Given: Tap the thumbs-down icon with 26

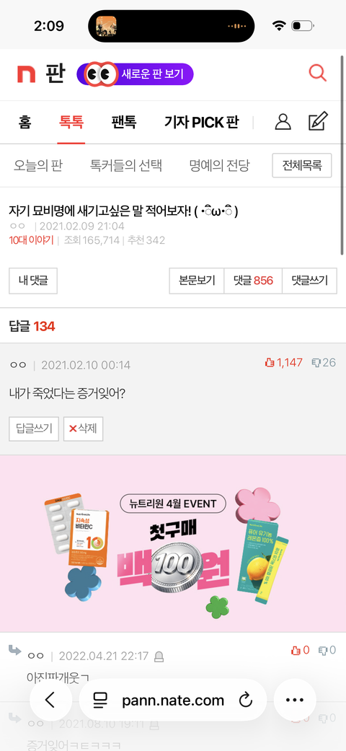Looking at the screenshot, I should (x=316, y=363).
